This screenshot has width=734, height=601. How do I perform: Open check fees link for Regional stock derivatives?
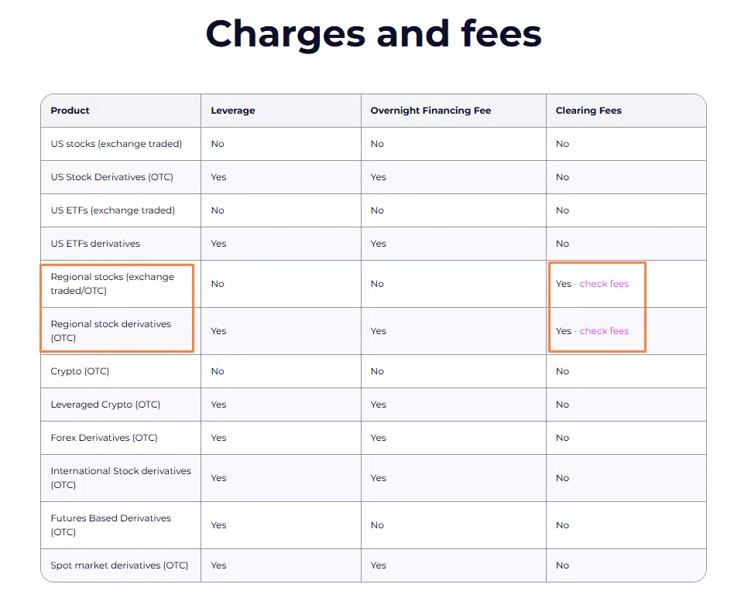click(604, 331)
